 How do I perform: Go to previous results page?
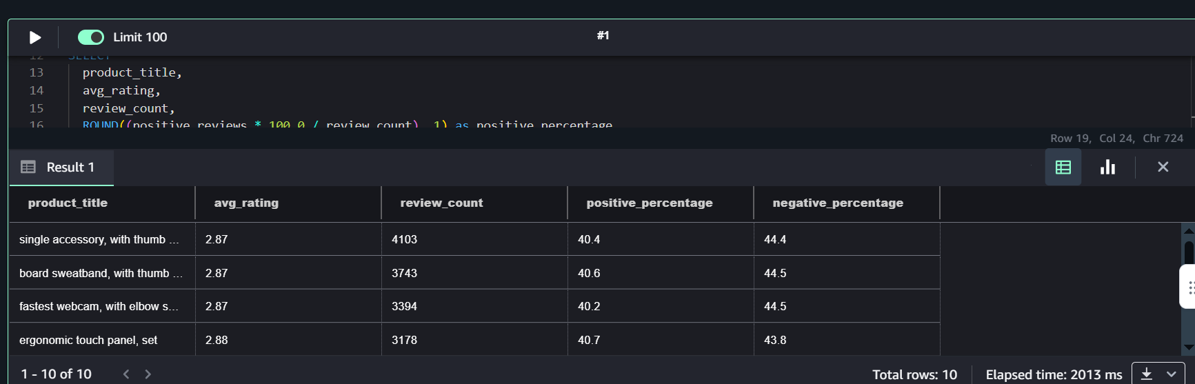click(126, 374)
